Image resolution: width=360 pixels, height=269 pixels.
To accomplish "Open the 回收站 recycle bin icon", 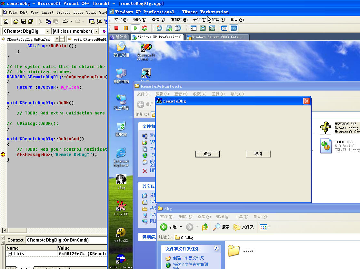I will (121, 128).
